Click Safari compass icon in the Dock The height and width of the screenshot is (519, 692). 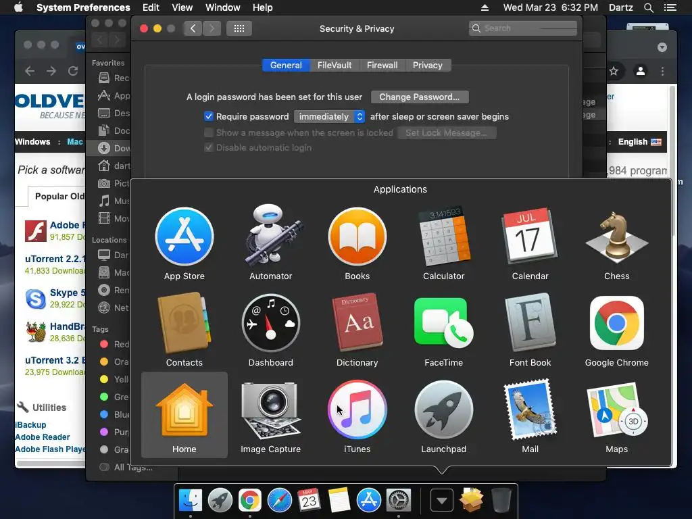click(x=279, y=500)
